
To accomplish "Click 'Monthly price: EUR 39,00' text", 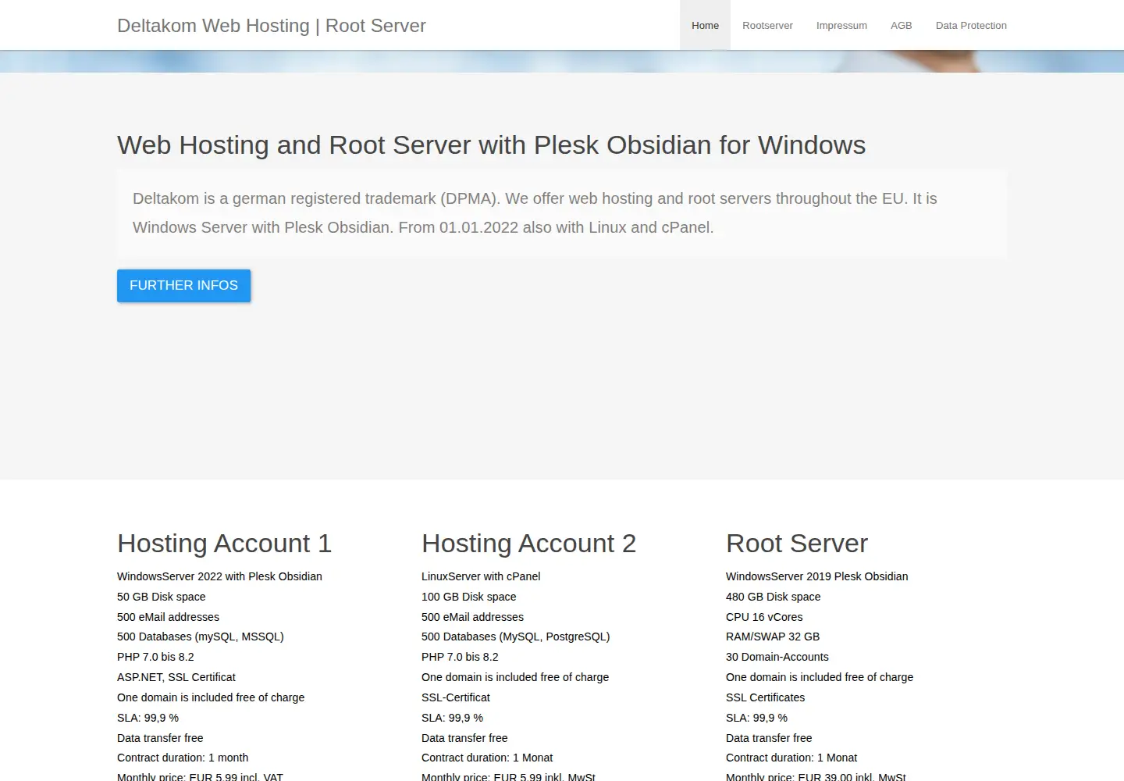I will click(789, 776).
